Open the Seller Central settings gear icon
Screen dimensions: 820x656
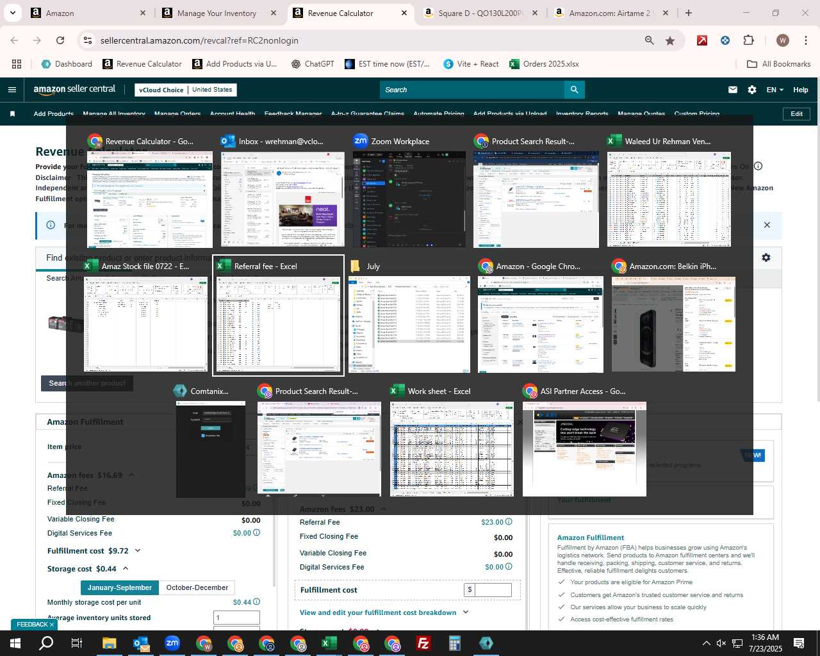(752, 90)
